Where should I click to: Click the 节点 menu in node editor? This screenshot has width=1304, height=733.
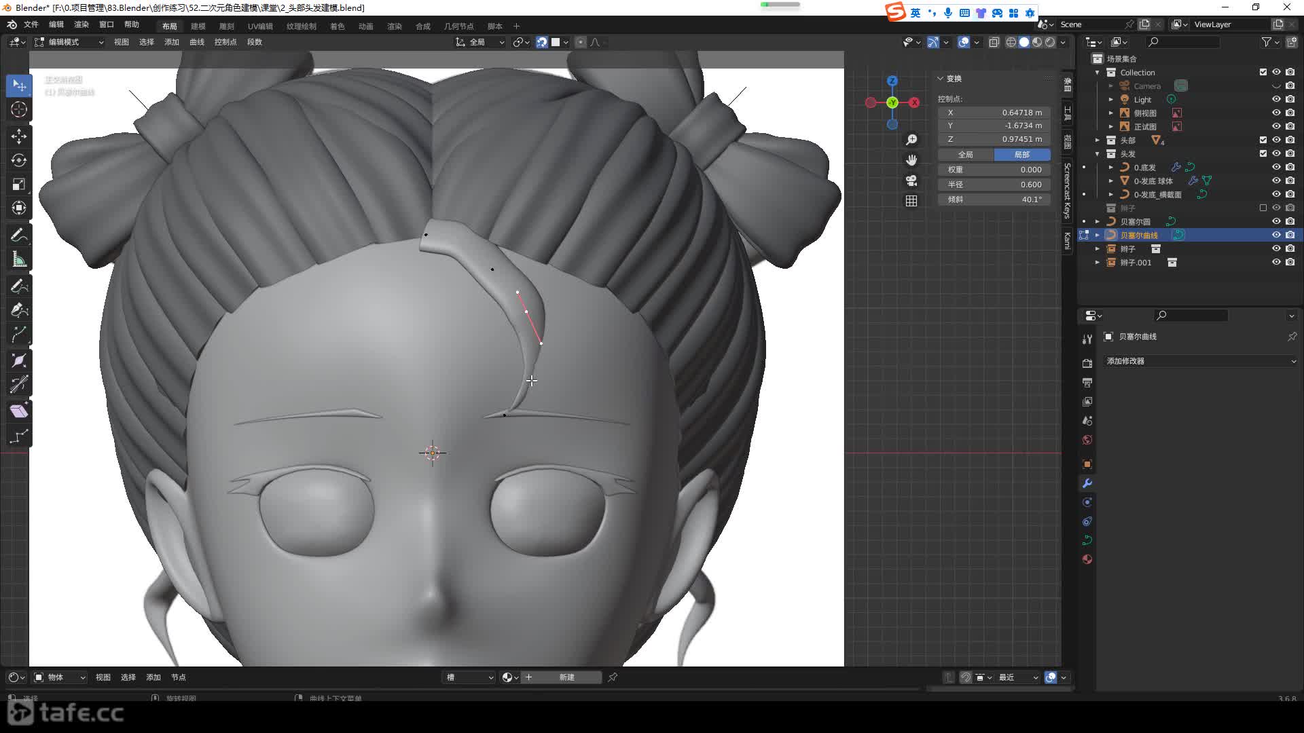[179, 677]
